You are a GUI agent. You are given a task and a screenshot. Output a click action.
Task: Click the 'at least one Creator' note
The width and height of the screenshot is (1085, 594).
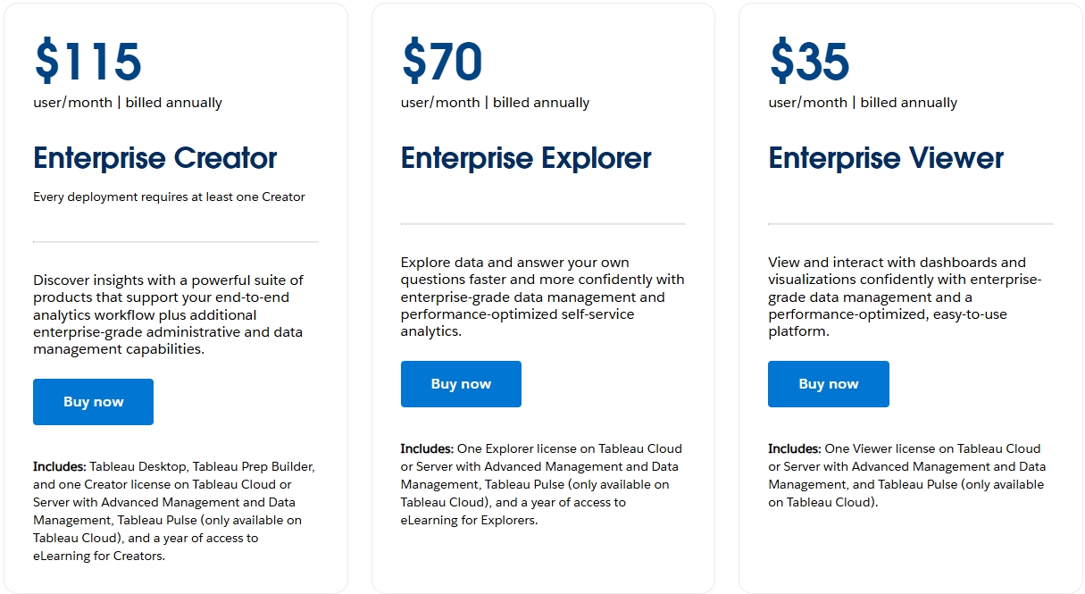tap(169, 197)
